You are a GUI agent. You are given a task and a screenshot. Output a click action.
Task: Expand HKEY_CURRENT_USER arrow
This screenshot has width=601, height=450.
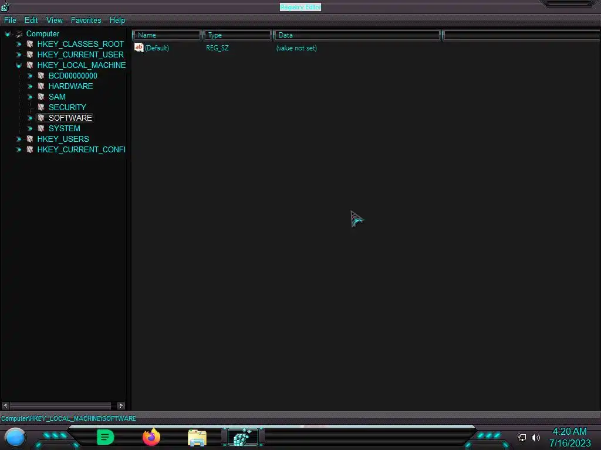[x=18, y=55]
